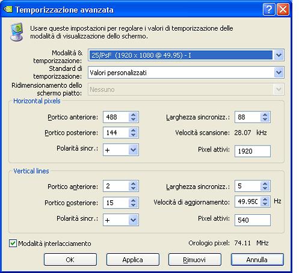Open the Modalità & temporizzazione dropdown
The width and height of the screenshot is (308, 273).
[279, 55]
